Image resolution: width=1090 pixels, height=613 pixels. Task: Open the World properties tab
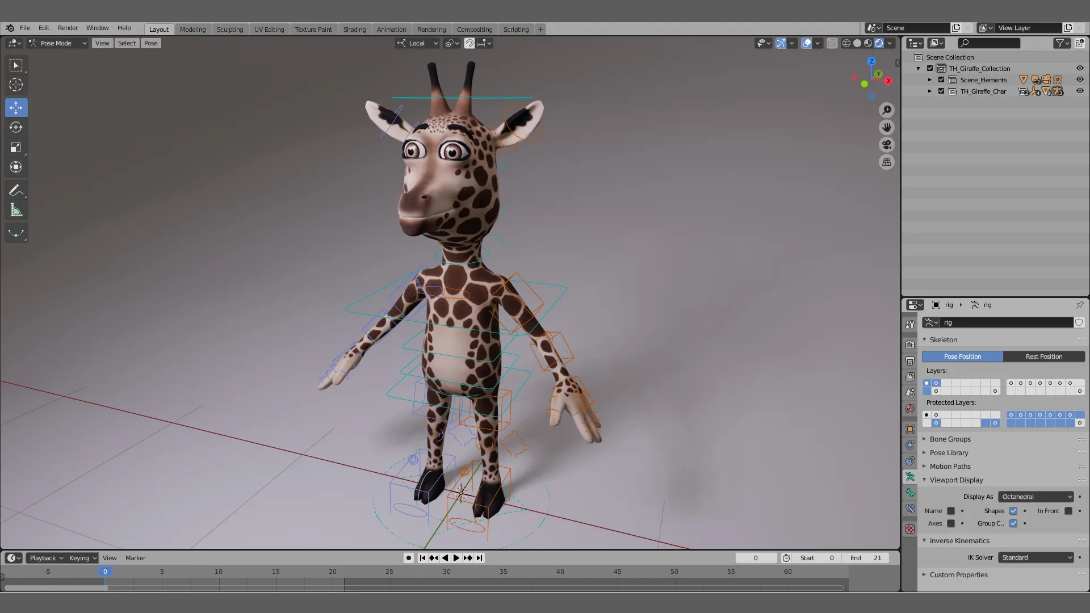[910, 409]
